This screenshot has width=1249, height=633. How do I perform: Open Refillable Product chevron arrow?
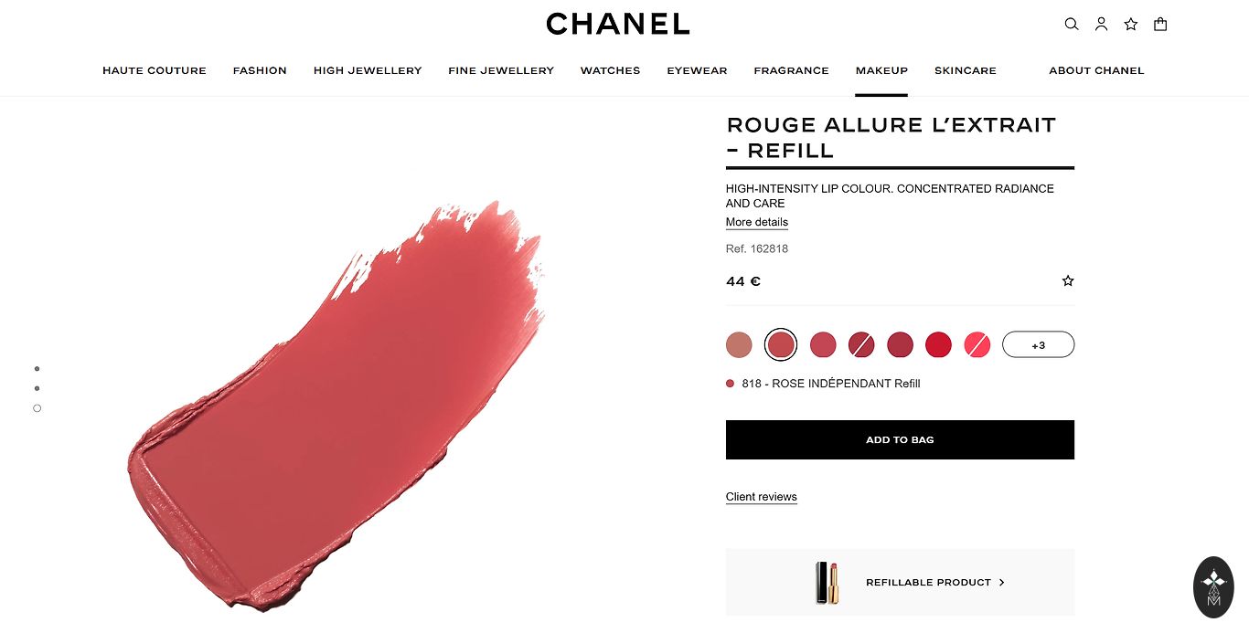(1002, 582)
